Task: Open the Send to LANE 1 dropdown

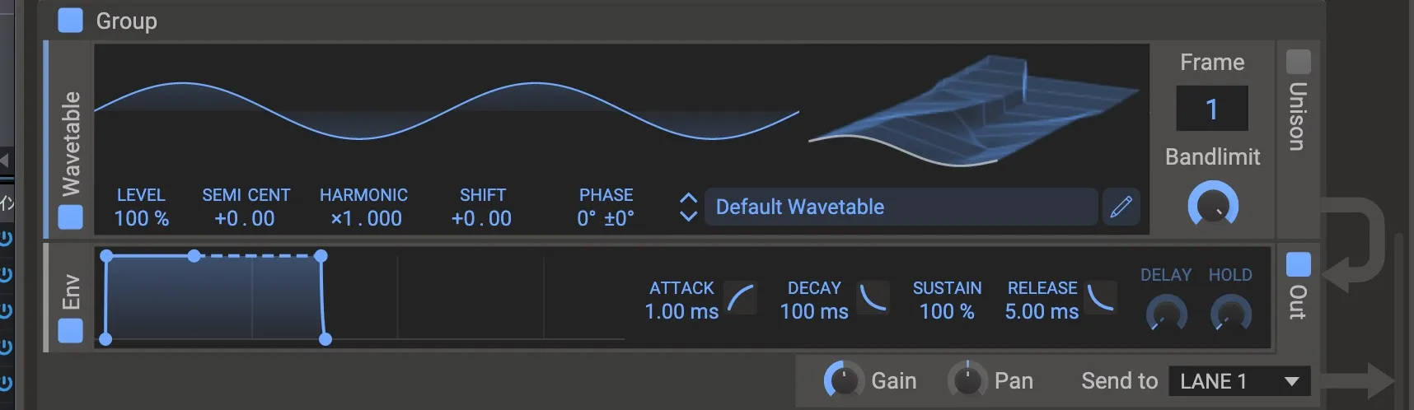Action: pyautogui.click(x=1238, y=381)
